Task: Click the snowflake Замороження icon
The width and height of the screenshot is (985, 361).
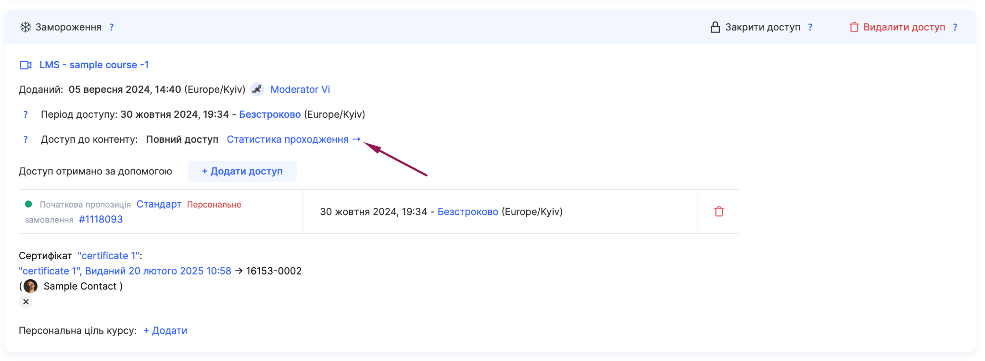Action: click(25, 27)
